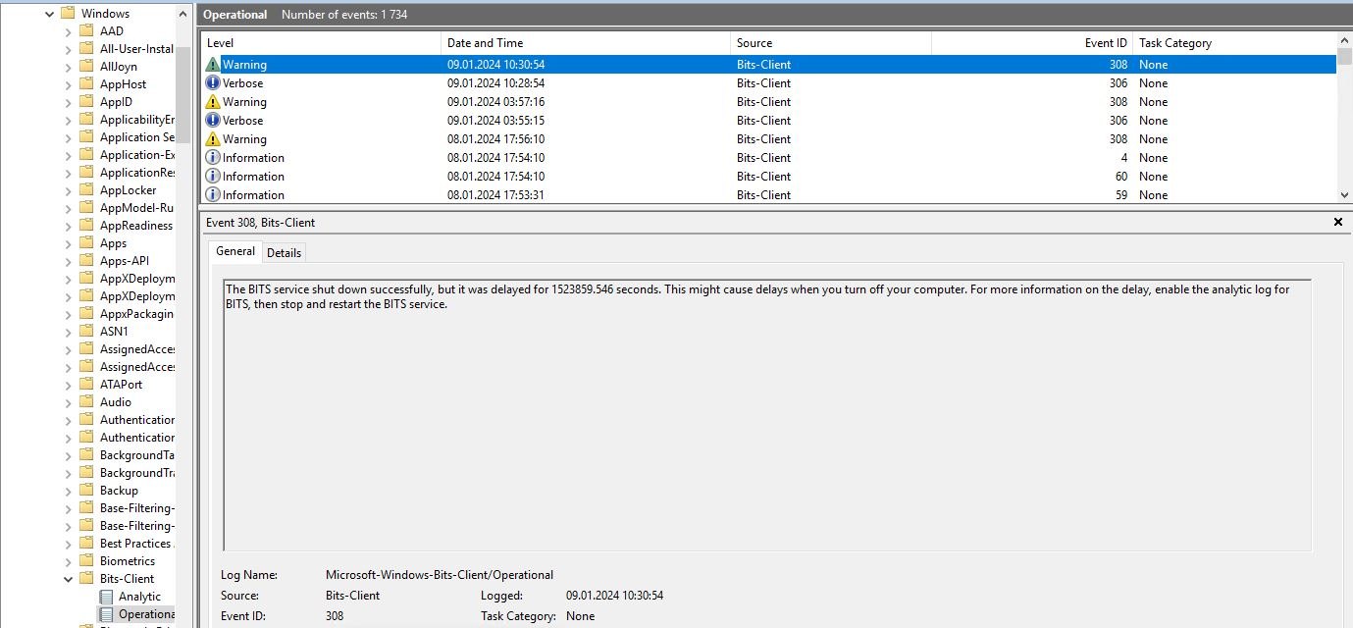
Task: Click the tree pane scroll up arrow
Action: pos(183,13)
